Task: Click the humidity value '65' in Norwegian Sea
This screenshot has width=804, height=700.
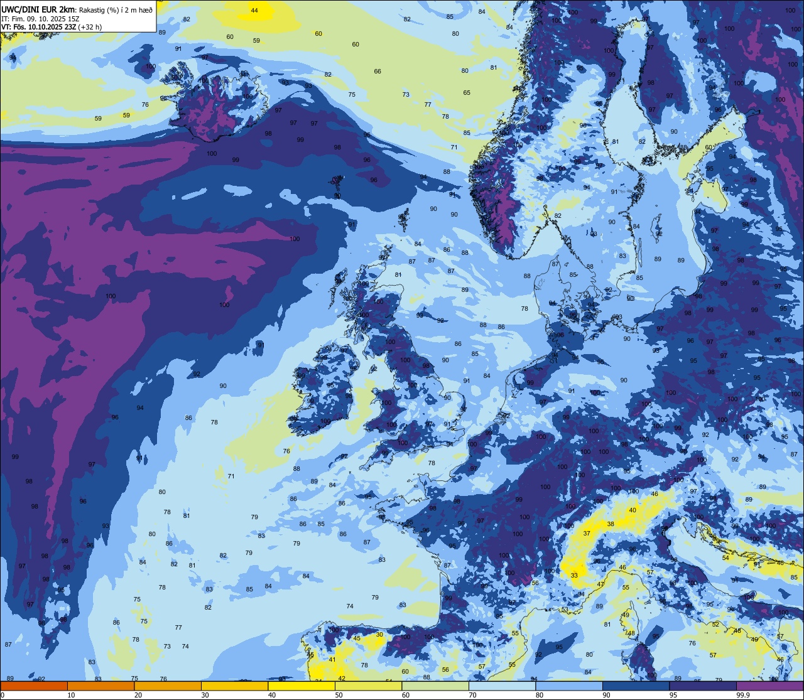Action: pyautogui.click(x=467, y=93)
